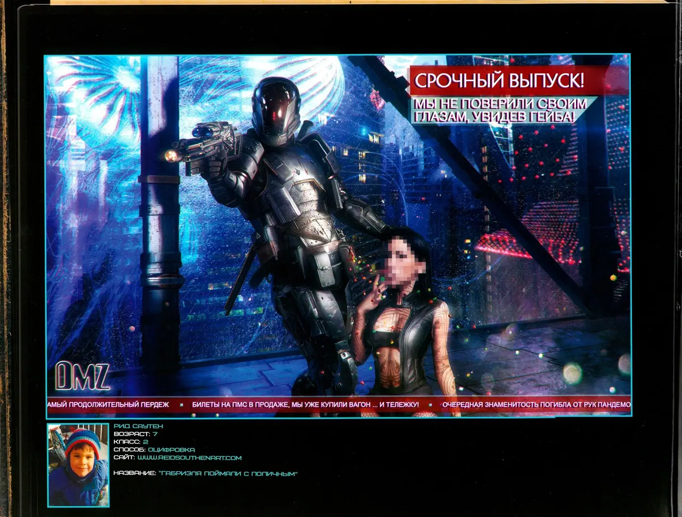The image size is (682, 517).
Task: Click the DMZ logo on the artwork
Action: point(82,375)
